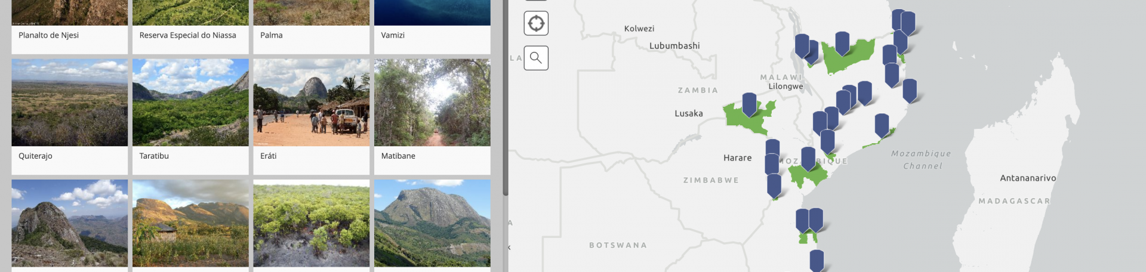Open the map search magnifier tool
The image size is (1146, 272).
pyautogui.click(x=536, y=58)
